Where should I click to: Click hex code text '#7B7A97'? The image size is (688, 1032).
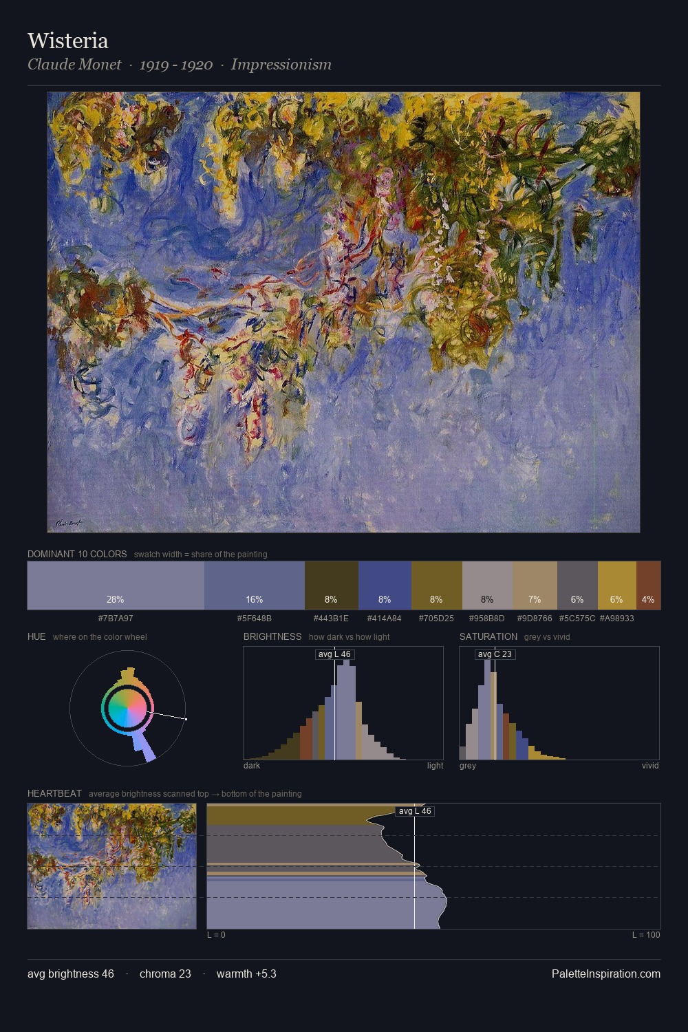[x=116, y=618]
